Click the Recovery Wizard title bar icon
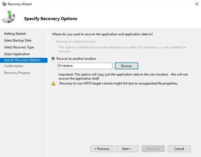201x157 pixels. coord(4,4)
